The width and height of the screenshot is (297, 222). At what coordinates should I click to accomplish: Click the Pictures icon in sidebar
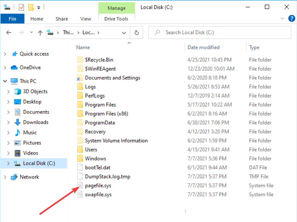click(x=18, y=143)
